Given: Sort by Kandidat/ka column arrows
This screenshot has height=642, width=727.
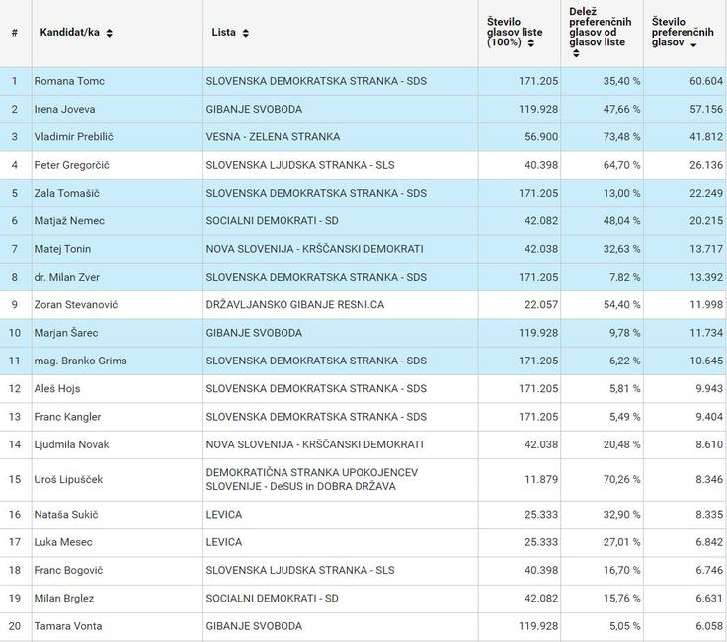Looking at the screenshot, I should [109, 33].
